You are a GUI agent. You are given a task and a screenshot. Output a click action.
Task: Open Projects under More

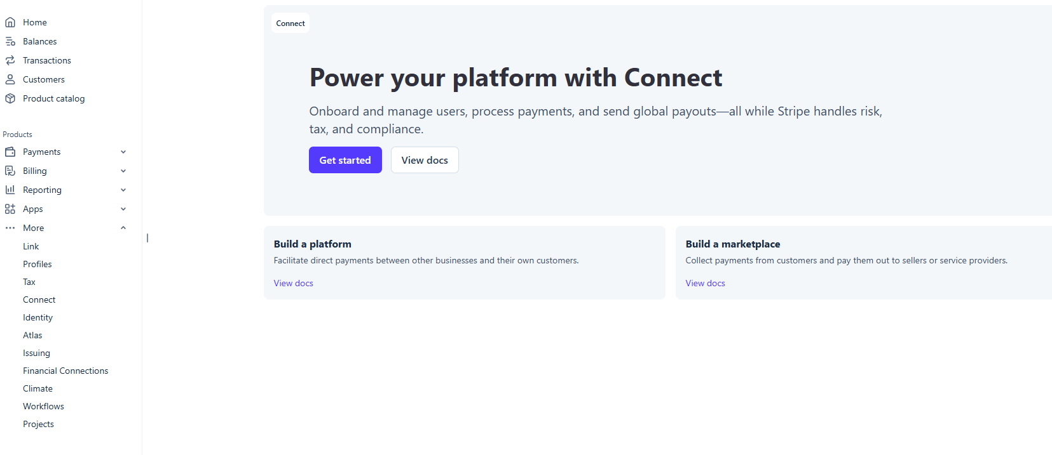click(39, 424)
